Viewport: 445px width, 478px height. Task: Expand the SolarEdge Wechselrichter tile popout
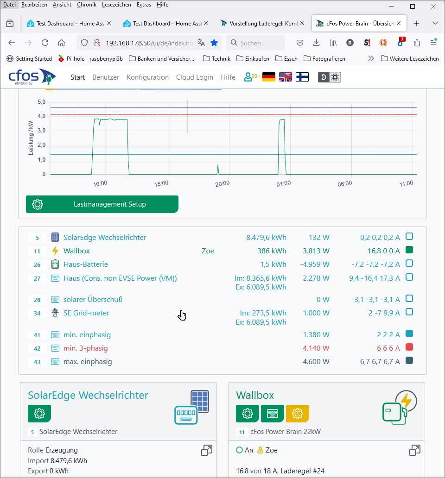pyautogui.click(x=206, y=450)
